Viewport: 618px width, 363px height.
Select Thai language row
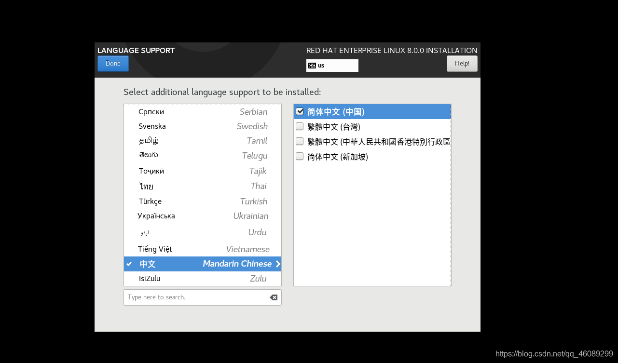(x=203, y=186)
